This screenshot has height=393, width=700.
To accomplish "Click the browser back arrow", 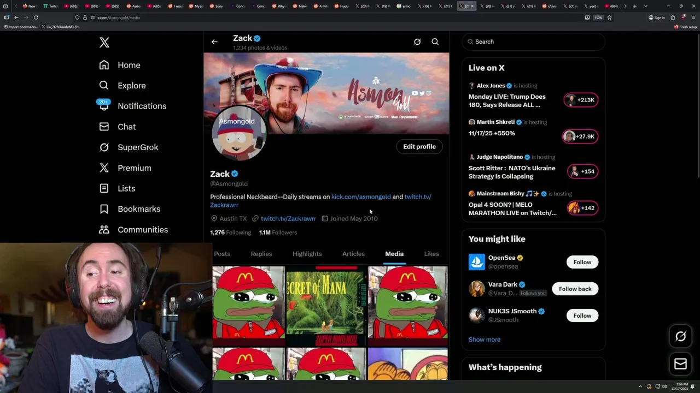I will tap(16, 17).
